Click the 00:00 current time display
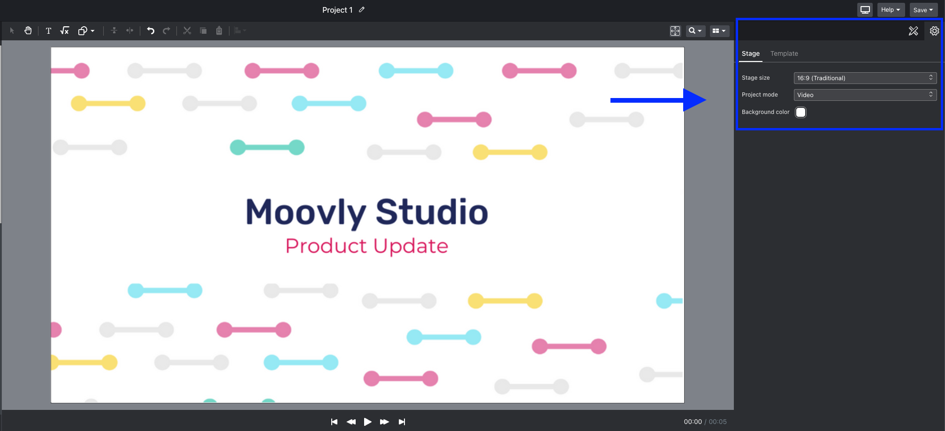 click(693, 422)
